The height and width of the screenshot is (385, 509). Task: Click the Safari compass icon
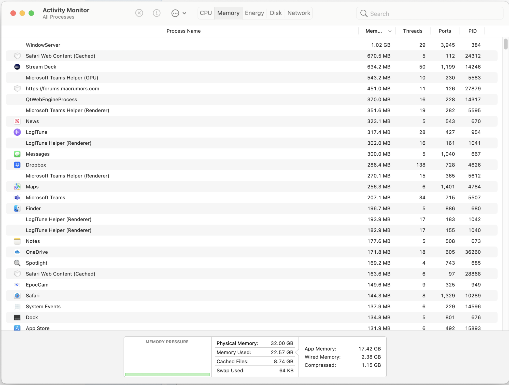17,295
